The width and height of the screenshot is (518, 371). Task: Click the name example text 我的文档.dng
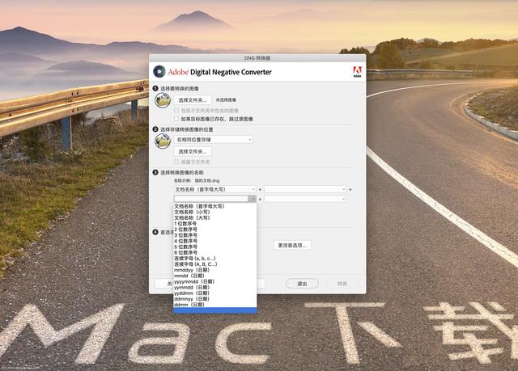(x=207, y=181)
